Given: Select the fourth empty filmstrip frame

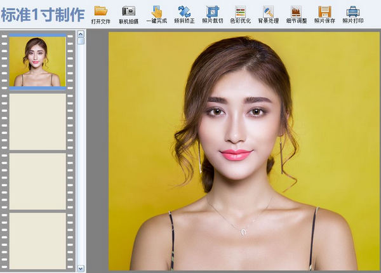Looking at the screenshot, I should coord(37,240).
